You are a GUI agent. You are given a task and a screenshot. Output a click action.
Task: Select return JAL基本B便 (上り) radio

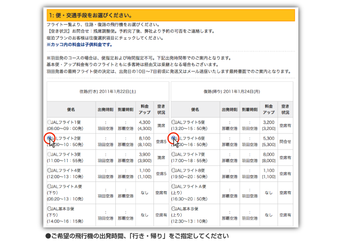click(174, 208)
